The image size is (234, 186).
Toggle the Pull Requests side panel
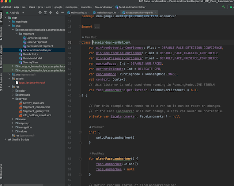pos(2,80)
